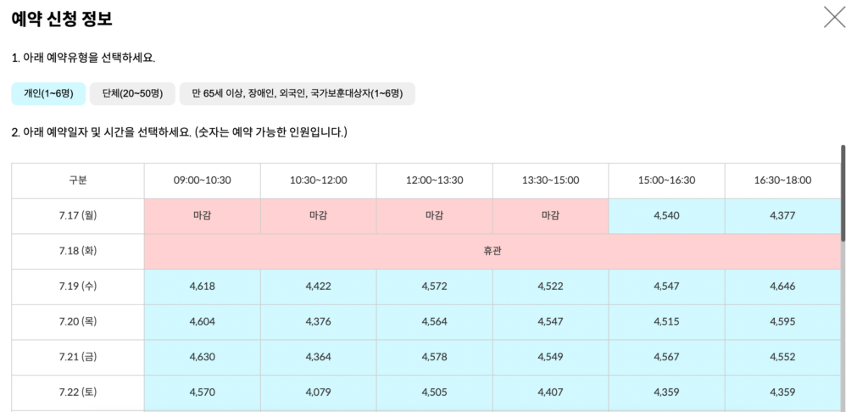Click the 마감 cell under 13:30~15:00 on 7.17

point(550,216)
